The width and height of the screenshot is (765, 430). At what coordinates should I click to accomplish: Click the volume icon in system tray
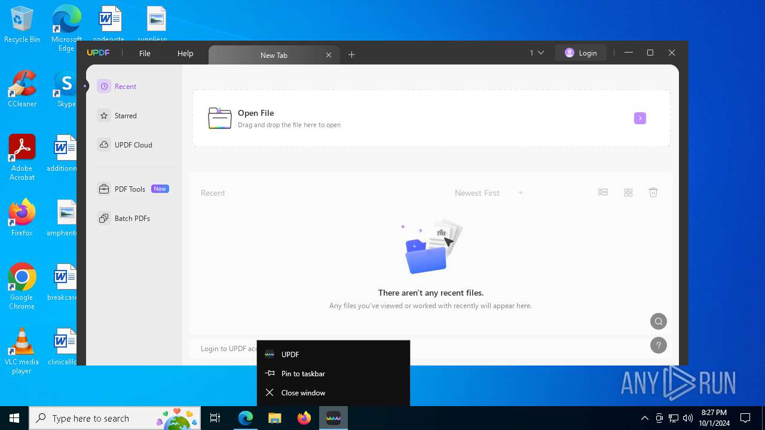(x=687, y=418)
